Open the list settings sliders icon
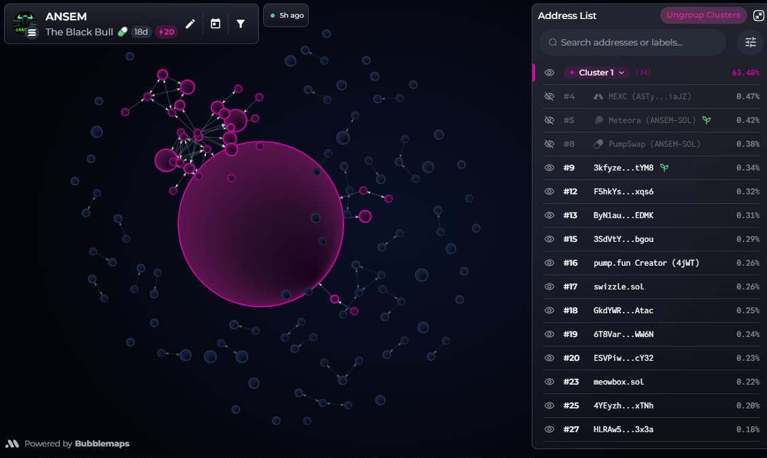 click(751, 43)
